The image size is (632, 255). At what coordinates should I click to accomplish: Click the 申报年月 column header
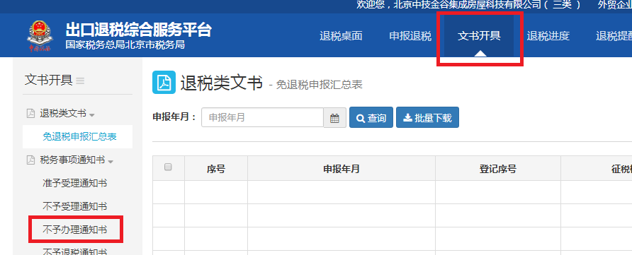tap(342, 169)
